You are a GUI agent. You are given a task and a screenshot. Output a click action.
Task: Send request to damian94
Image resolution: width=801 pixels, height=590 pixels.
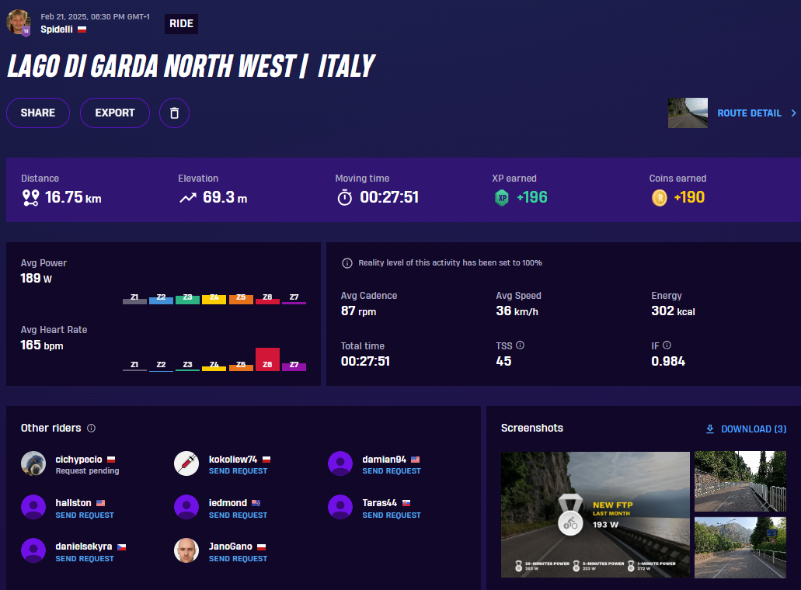coord(392,471)
